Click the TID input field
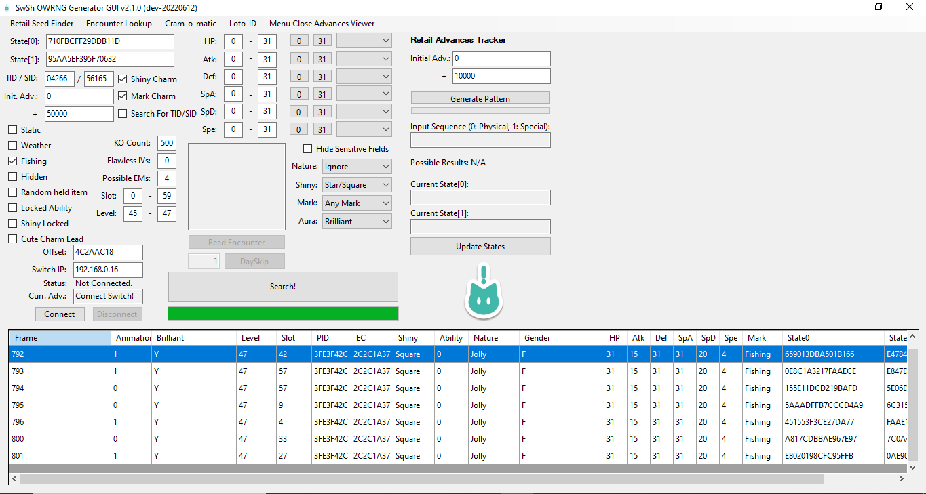Image resolution: width=926 pixels, height=494 pixels. click(60, 79)
